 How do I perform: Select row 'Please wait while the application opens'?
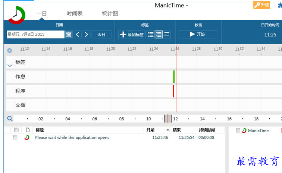tap(72, 138)
